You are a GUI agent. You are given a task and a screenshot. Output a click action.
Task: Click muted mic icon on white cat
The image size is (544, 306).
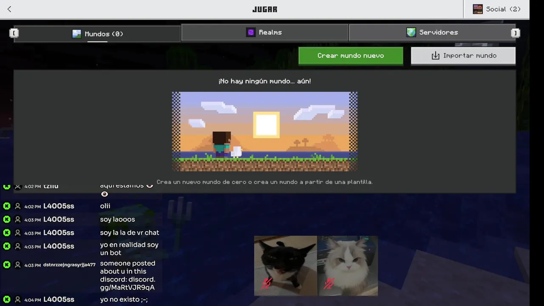[329, 283]
